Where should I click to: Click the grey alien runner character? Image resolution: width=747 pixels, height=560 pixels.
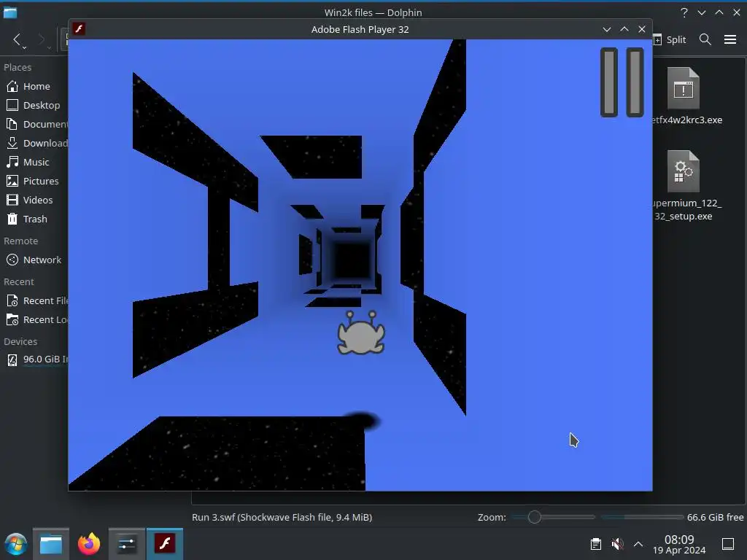(x=360, y=332)
